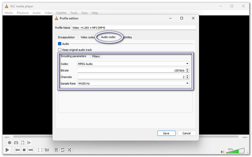Decrease Channels with down arrow
Screen dimensions: 252x157
point(188,78)
